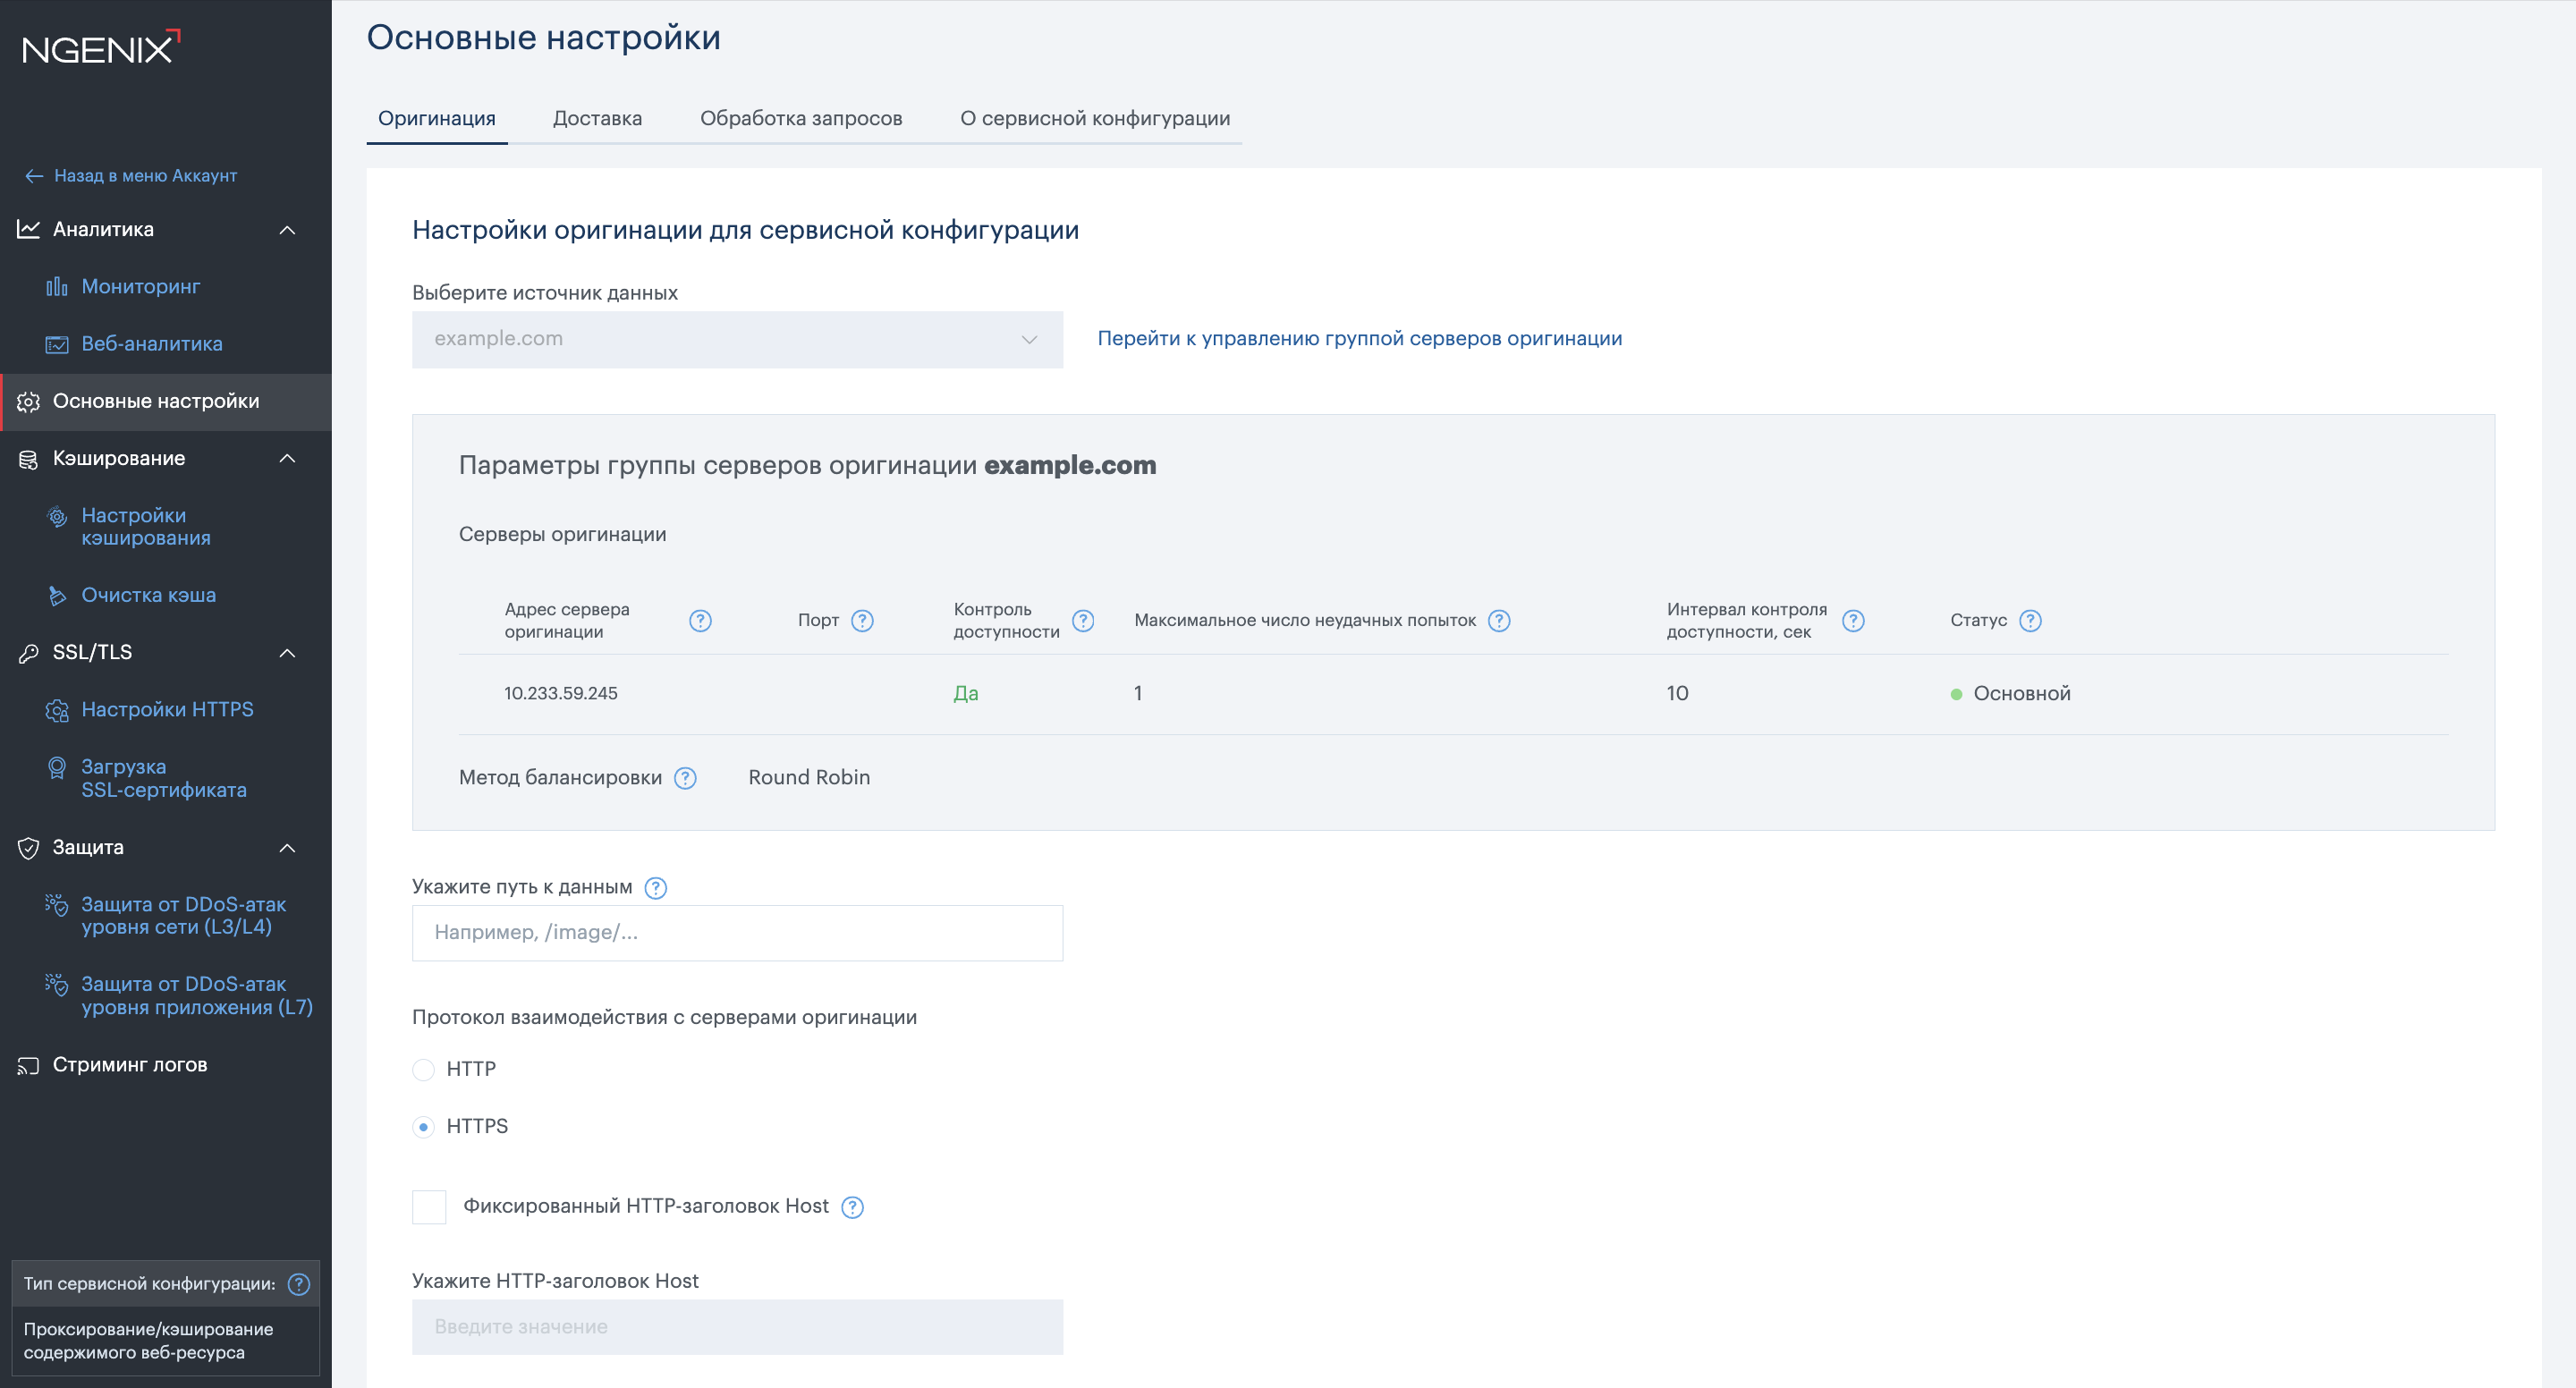The image size is (2576, 1388).
Task: Select the HTTP radio button
Action: pos(424,1069)
